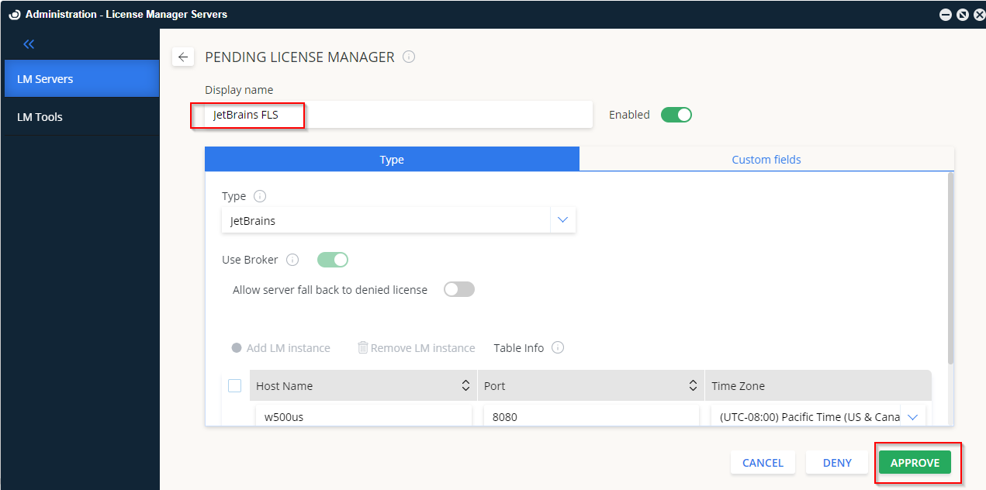Sort the table by Host Name

click(x=465, y=385)
